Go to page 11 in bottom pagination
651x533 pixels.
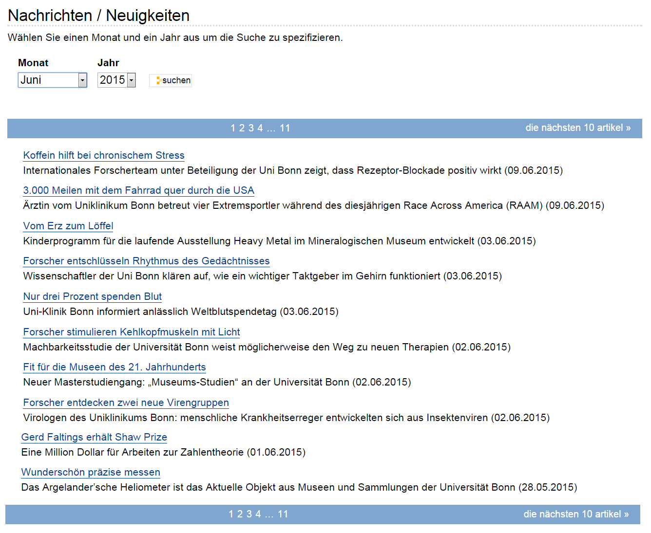coord(283,514)
